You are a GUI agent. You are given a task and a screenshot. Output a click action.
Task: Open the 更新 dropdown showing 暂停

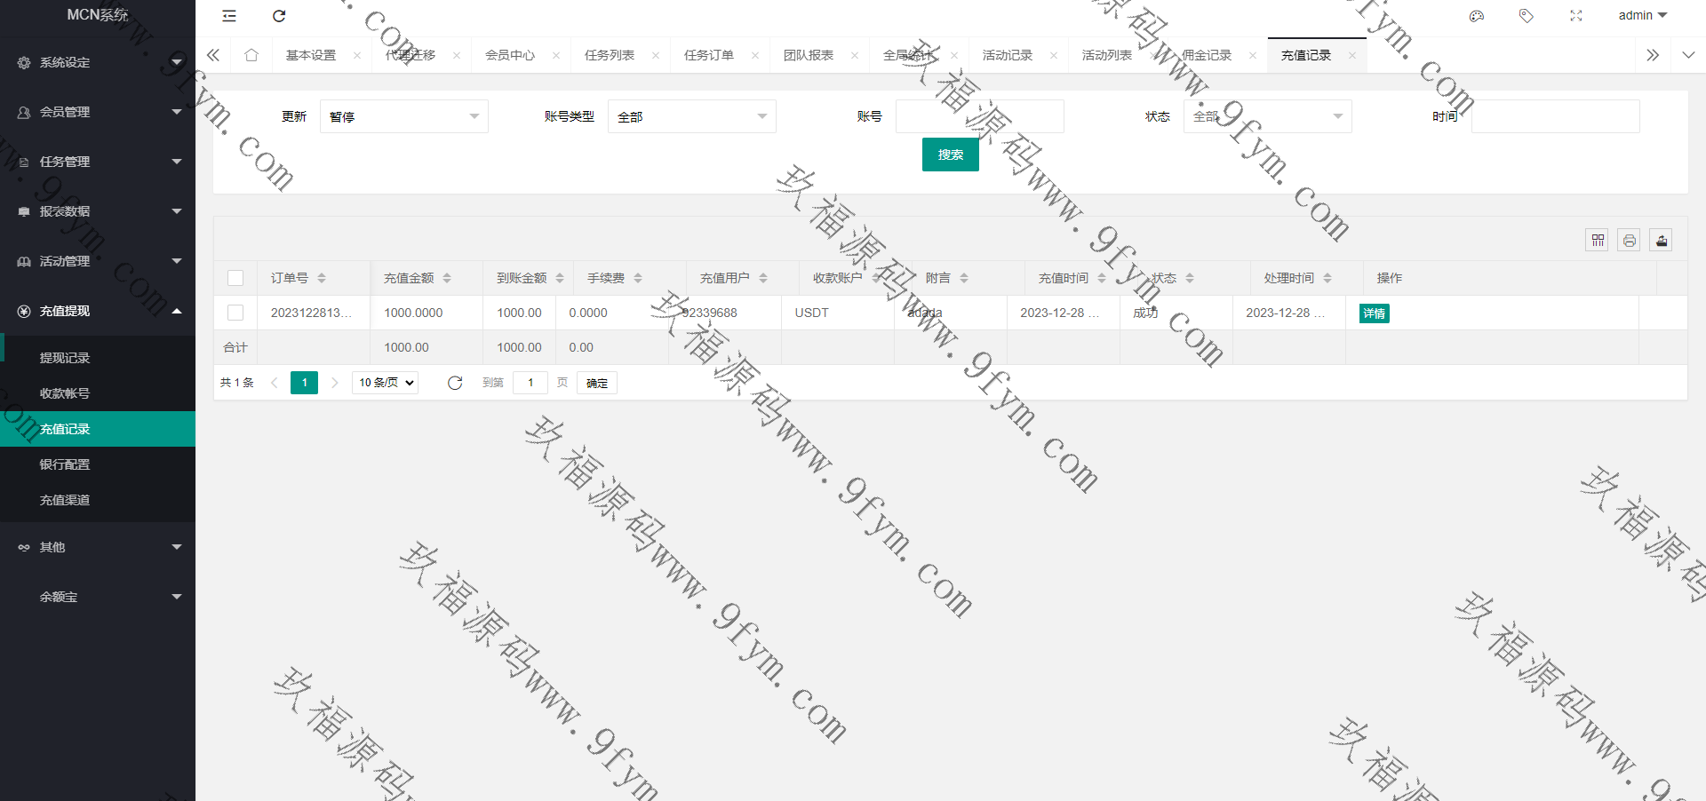pos(403,116)
